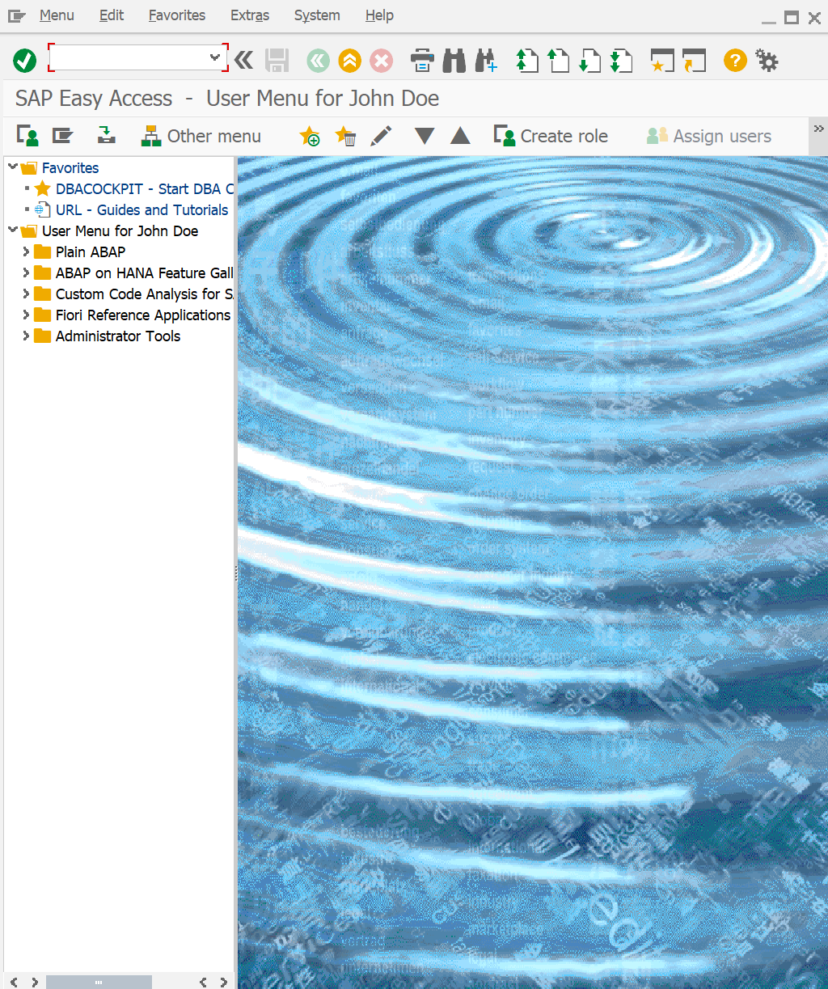Screen dimensions: 828x989
Task: Open the command field dropdown arrow
Action: coord(215,57)
